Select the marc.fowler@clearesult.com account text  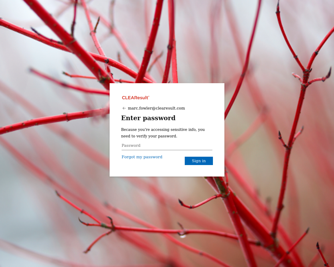(156, 108)
